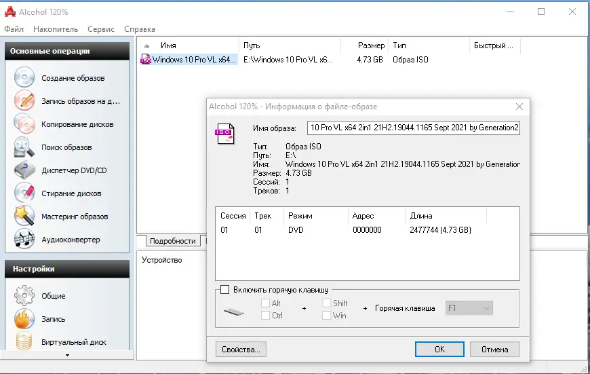
Task: Open Общие settings gear icon
Action: pos(24,296)
